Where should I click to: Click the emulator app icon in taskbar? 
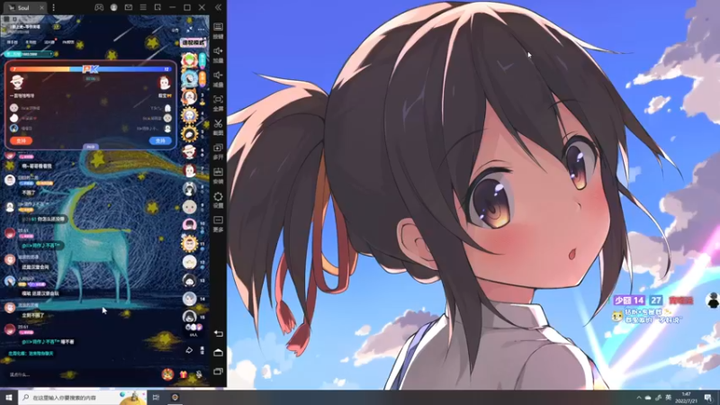tap(175, 398)
